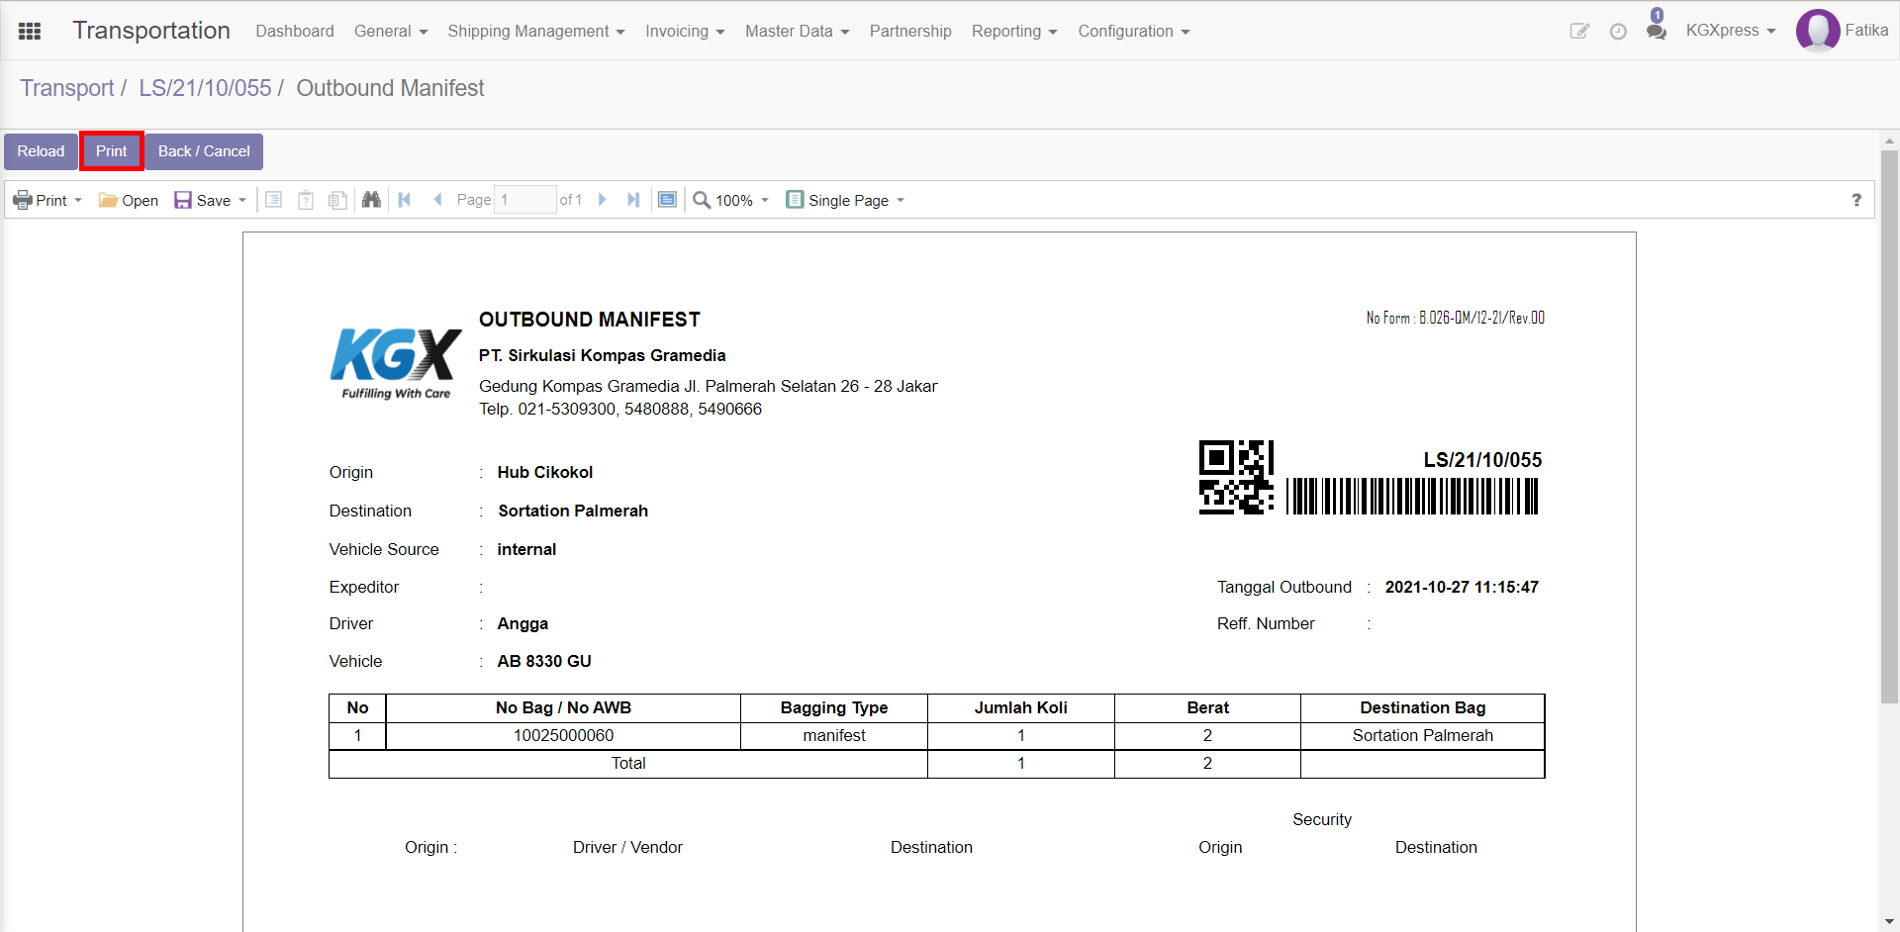Click the Single Page view mode icon

tap(795, 200)
